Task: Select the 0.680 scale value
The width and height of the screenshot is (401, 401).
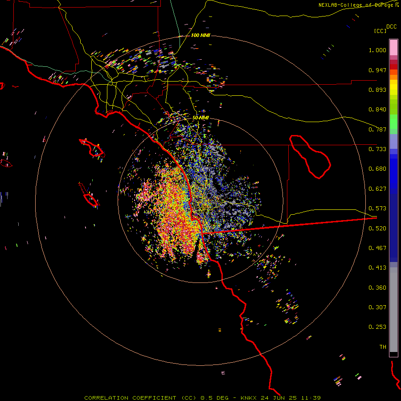Action: (x=377, y=169)
